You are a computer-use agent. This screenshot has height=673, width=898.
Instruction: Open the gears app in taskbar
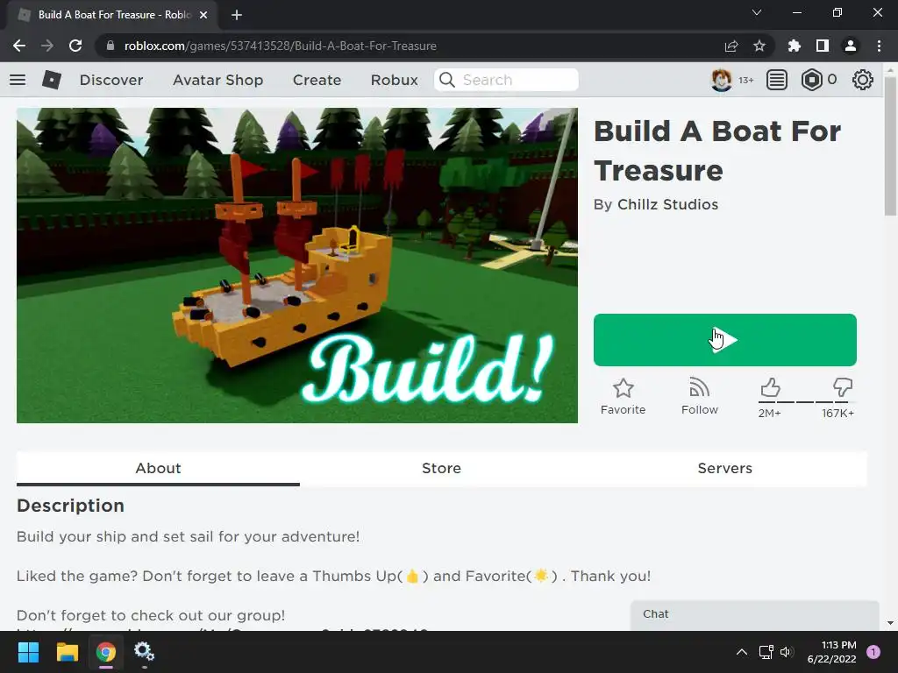click(144, 652)
